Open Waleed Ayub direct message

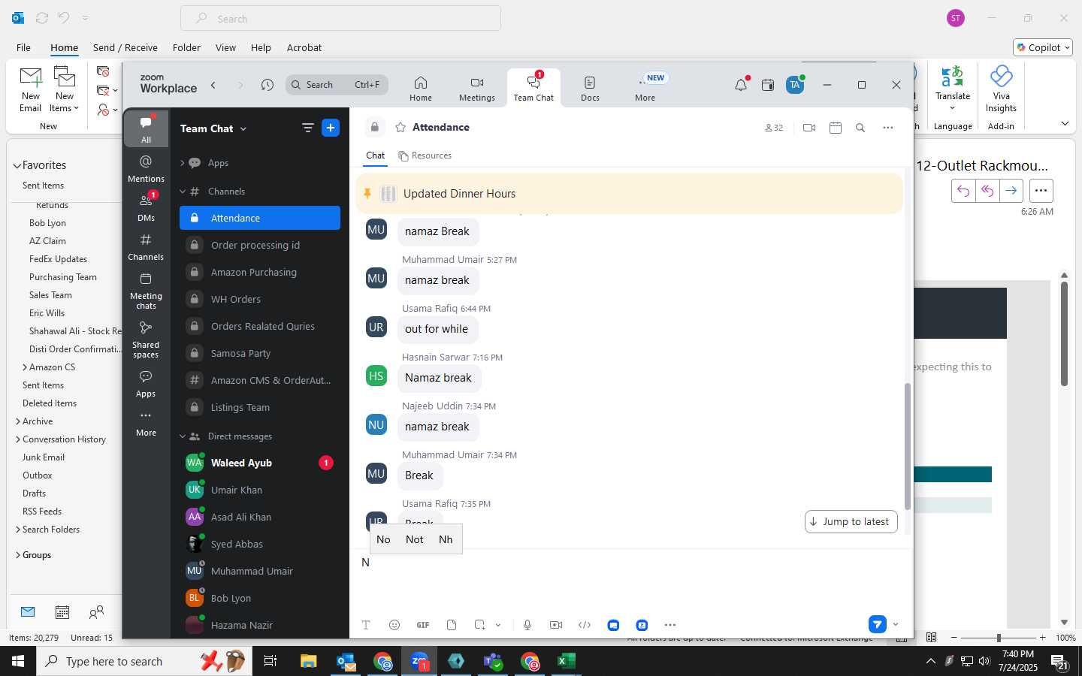(x=260, y=463)
